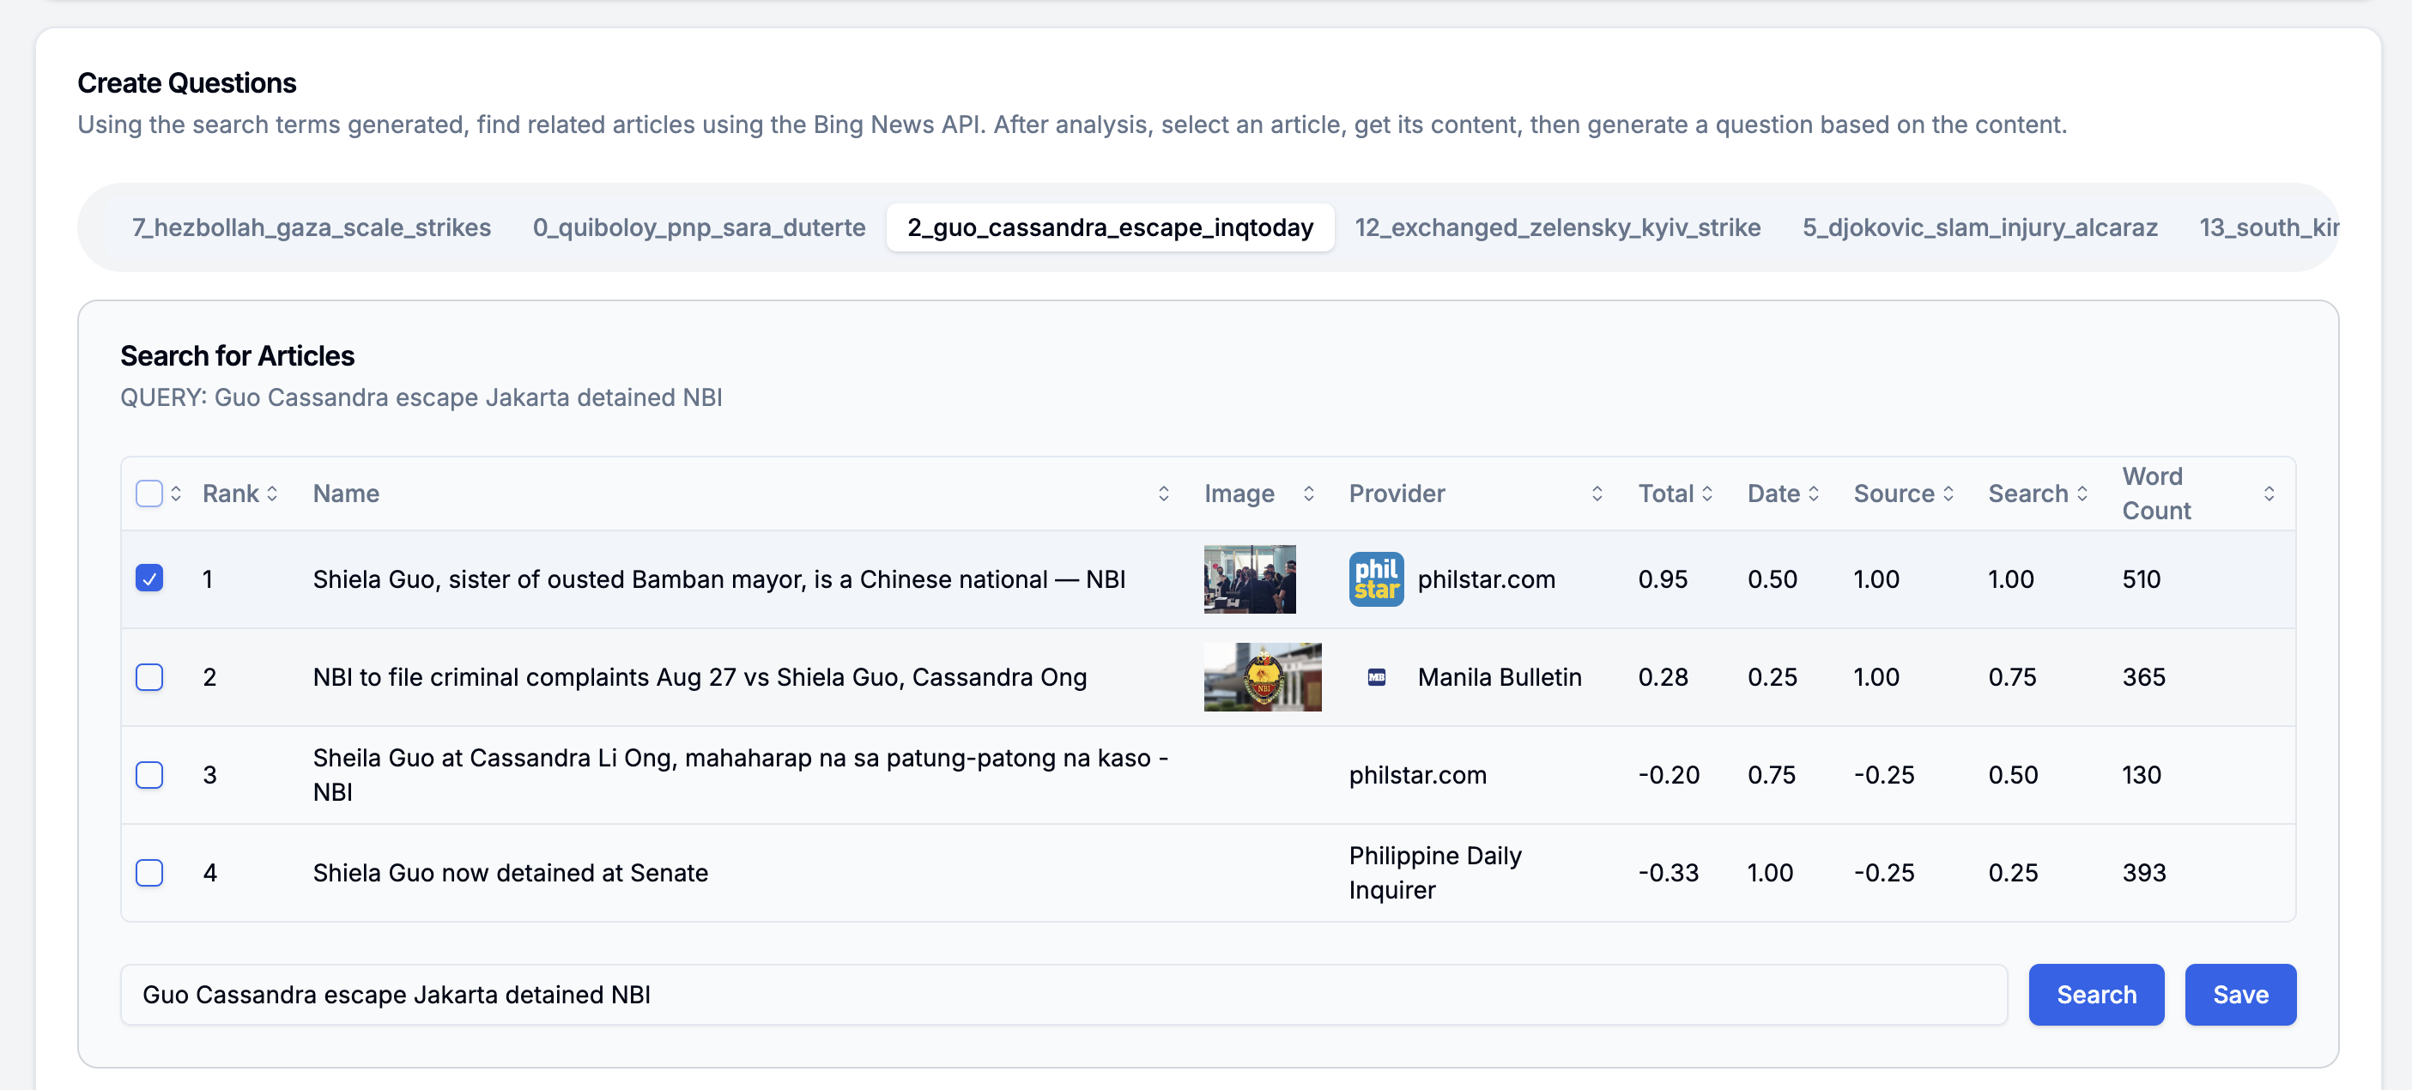Image resolution: width=2412 pixels, height=1090 pixels.
Task: Click 'Manila Bulletin' provider name
Action: pos(1499,677)
